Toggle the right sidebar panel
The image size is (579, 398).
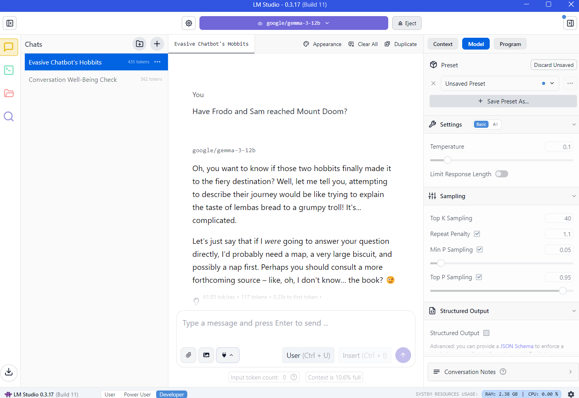pyautogui.click(x=570, y=23)
